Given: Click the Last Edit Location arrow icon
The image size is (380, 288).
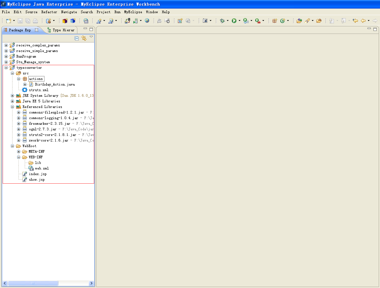Looking at the screenshot, I should pos(355,21).
